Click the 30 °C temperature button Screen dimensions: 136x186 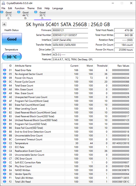(12, 57)
